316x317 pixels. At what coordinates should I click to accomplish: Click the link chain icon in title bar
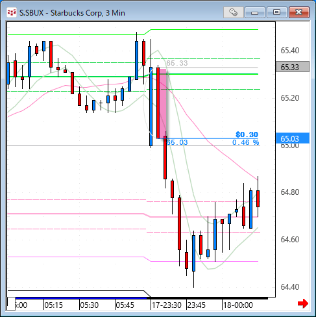click(234, 12)
